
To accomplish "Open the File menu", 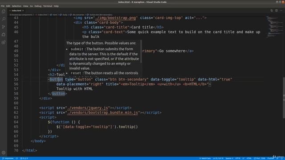I will (3, 6).
